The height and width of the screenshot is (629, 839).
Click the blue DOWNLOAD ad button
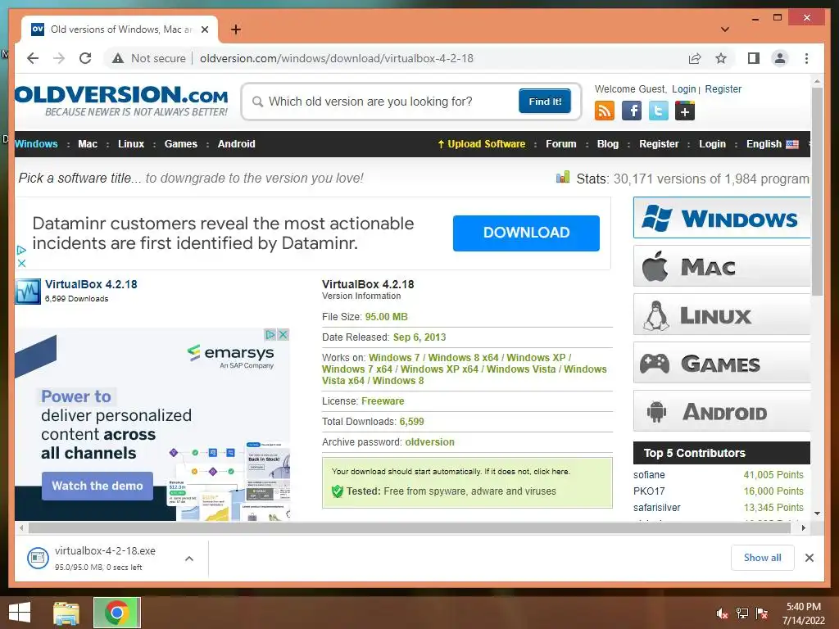click(526, 233)
